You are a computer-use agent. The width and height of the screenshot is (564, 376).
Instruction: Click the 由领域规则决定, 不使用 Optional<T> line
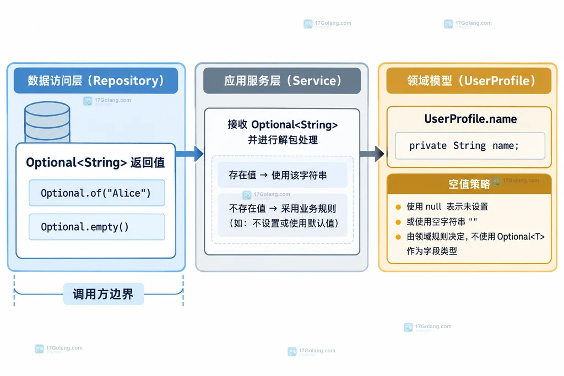tap(475, 237)
